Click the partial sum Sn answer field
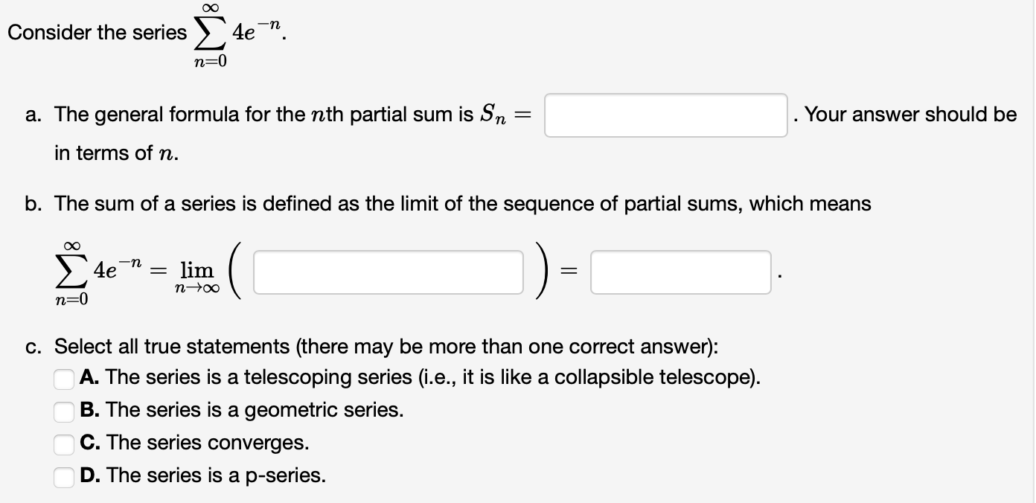Screen dimensions: 1036x503 (x=665, y=115)
